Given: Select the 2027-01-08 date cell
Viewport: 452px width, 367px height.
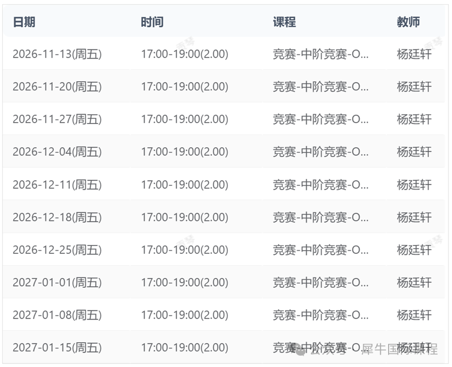Looking at the screenshot, I should 57,315.
